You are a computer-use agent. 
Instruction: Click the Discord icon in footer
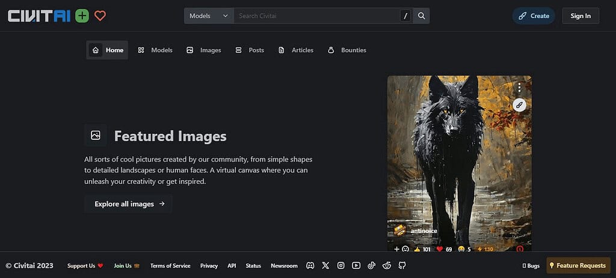(x=310, y=265)
